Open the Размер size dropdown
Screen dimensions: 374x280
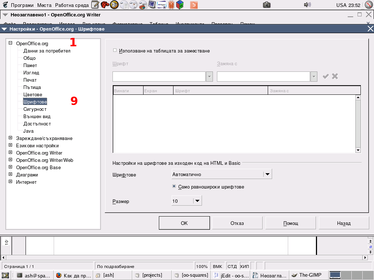[197, 201]
